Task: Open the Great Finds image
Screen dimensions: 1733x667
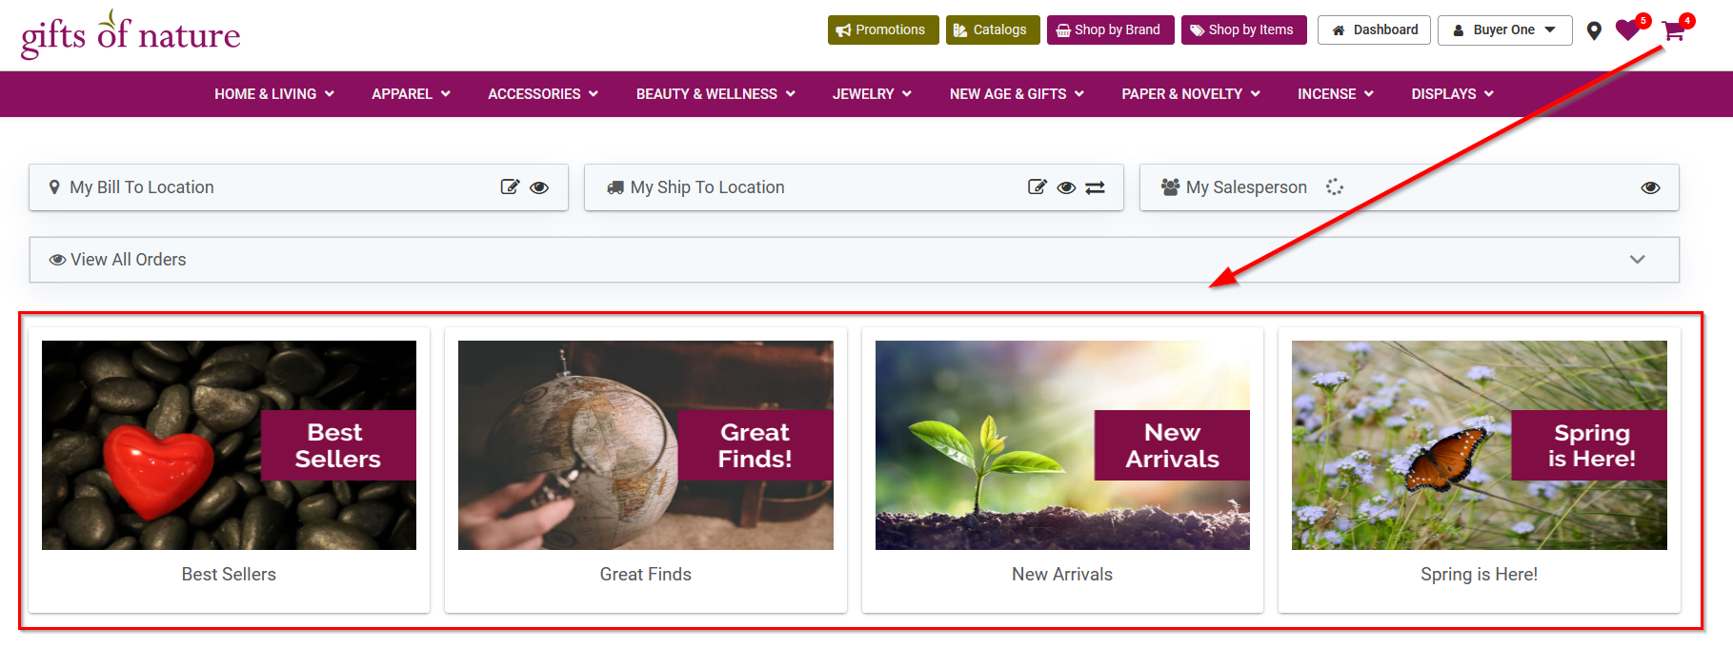Action: [646, 445]
